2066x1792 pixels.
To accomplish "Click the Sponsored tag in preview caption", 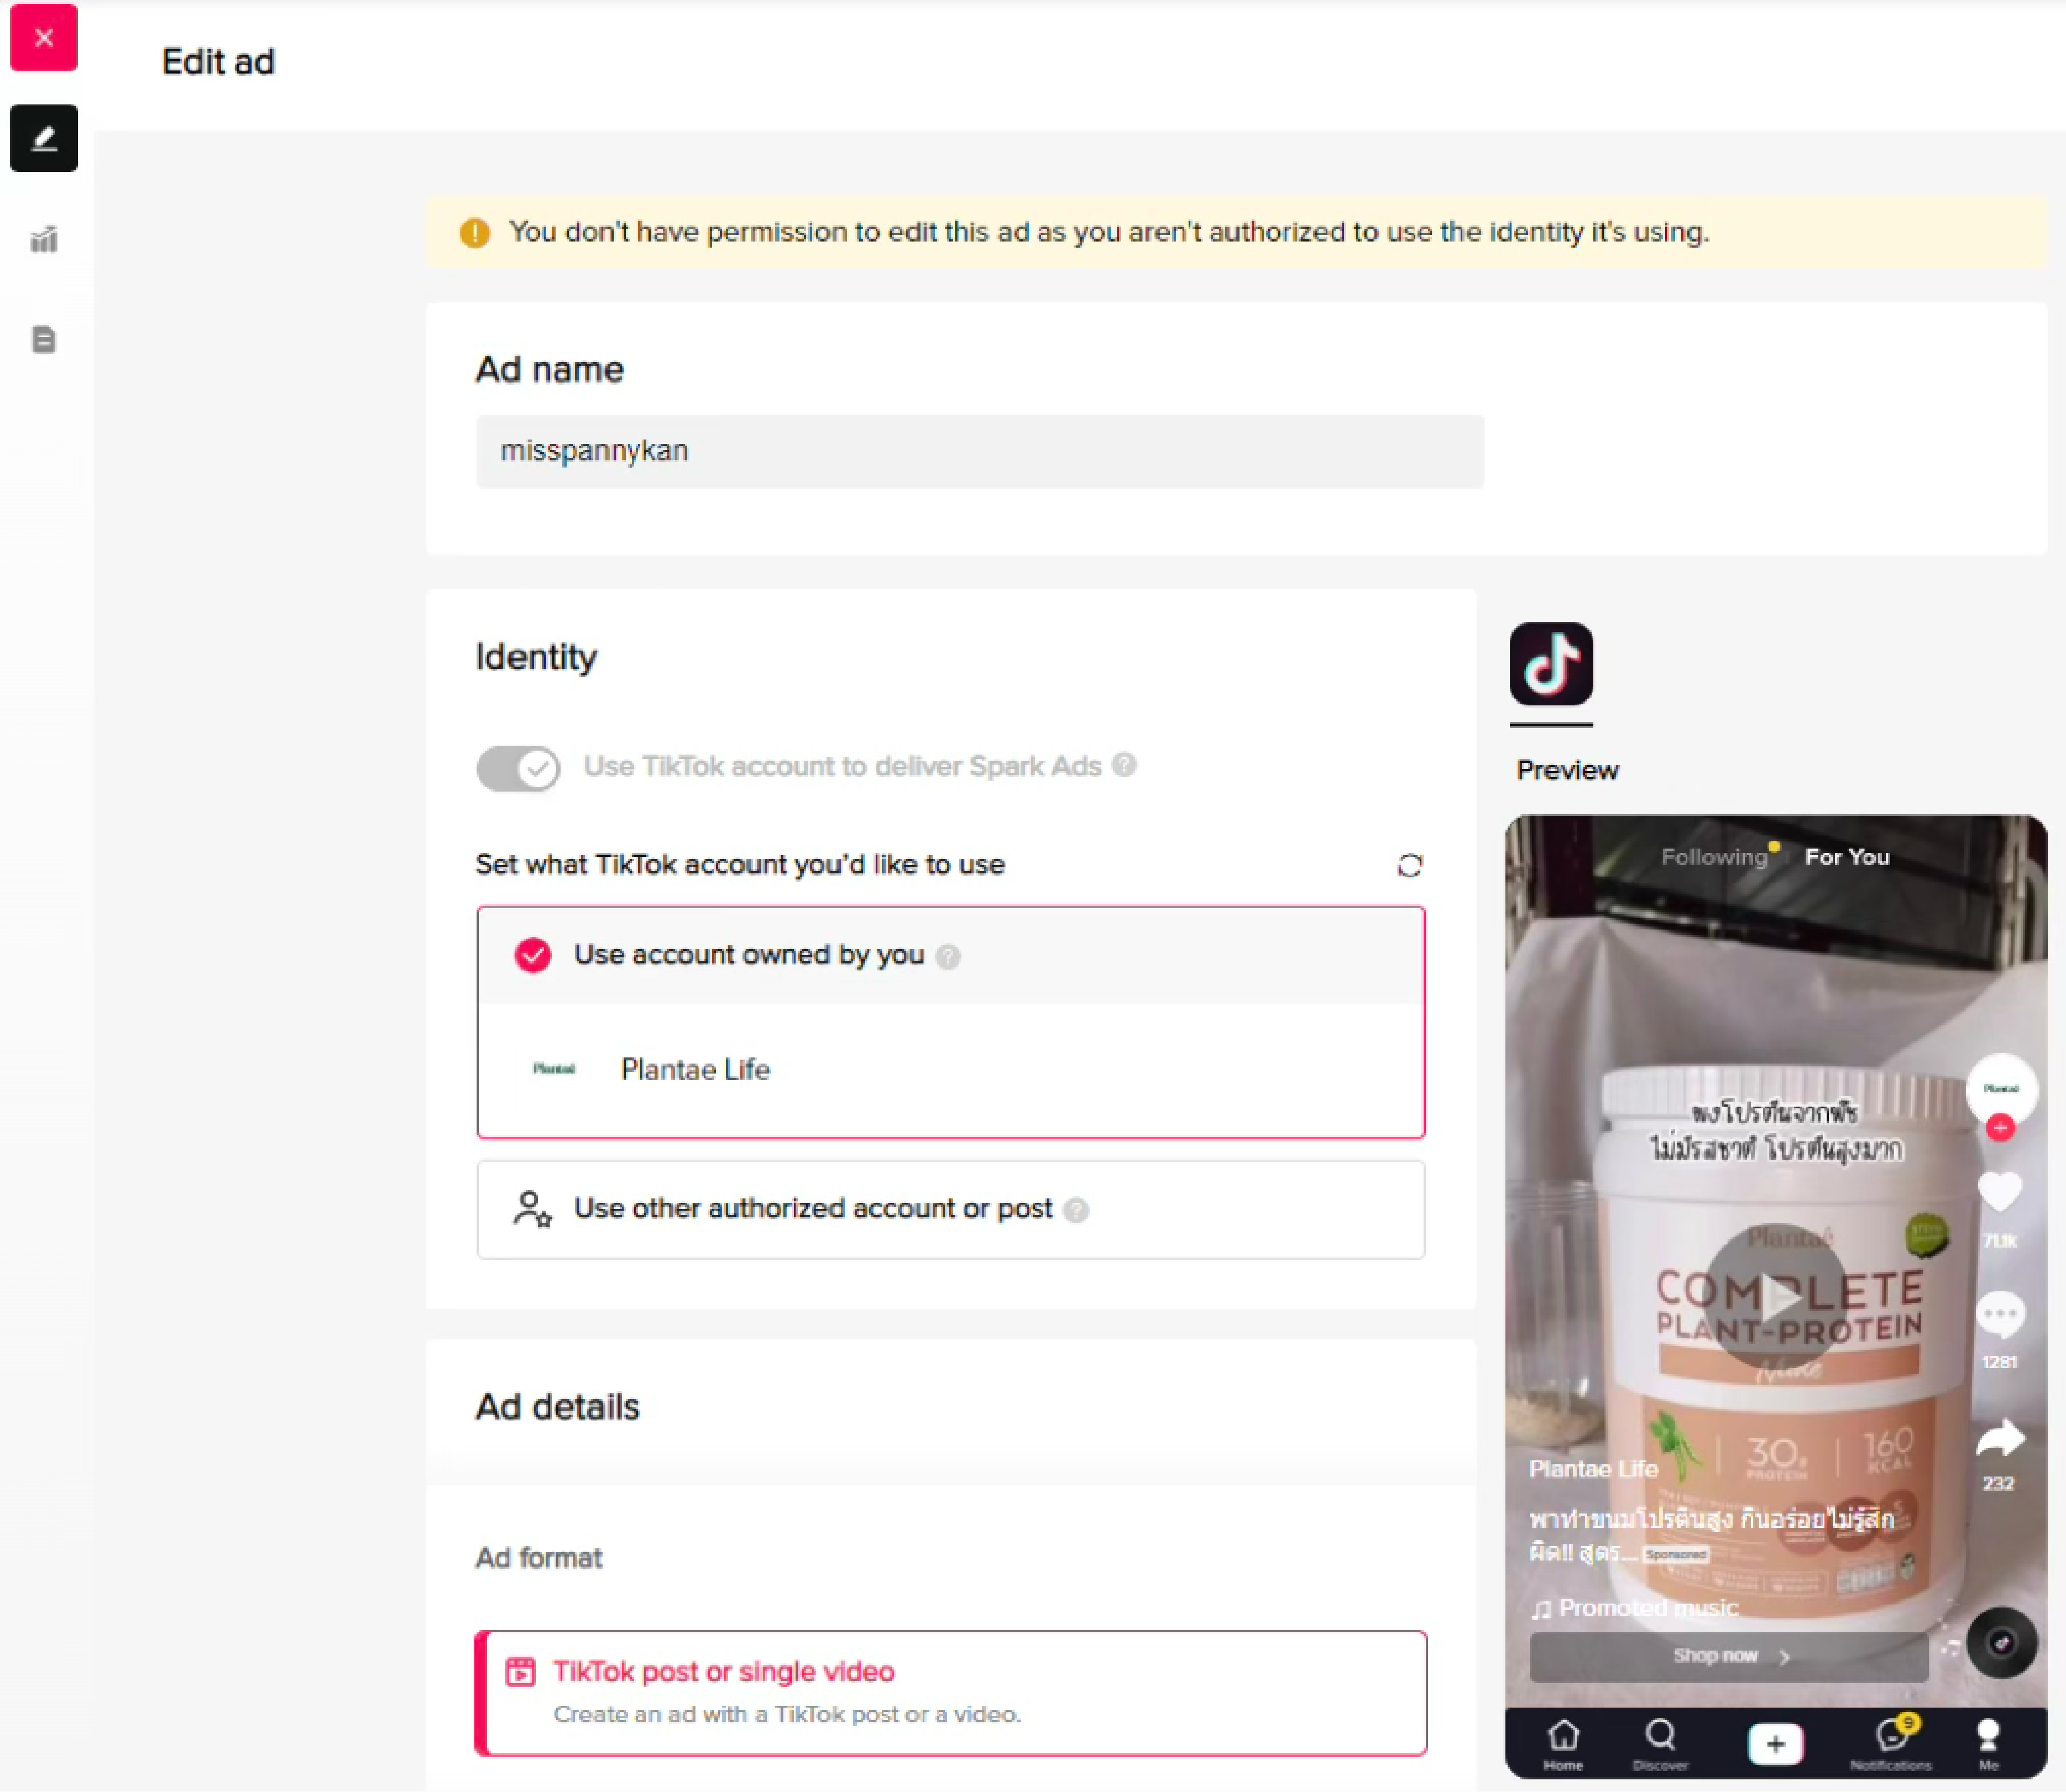I will click(1676, 1555).
